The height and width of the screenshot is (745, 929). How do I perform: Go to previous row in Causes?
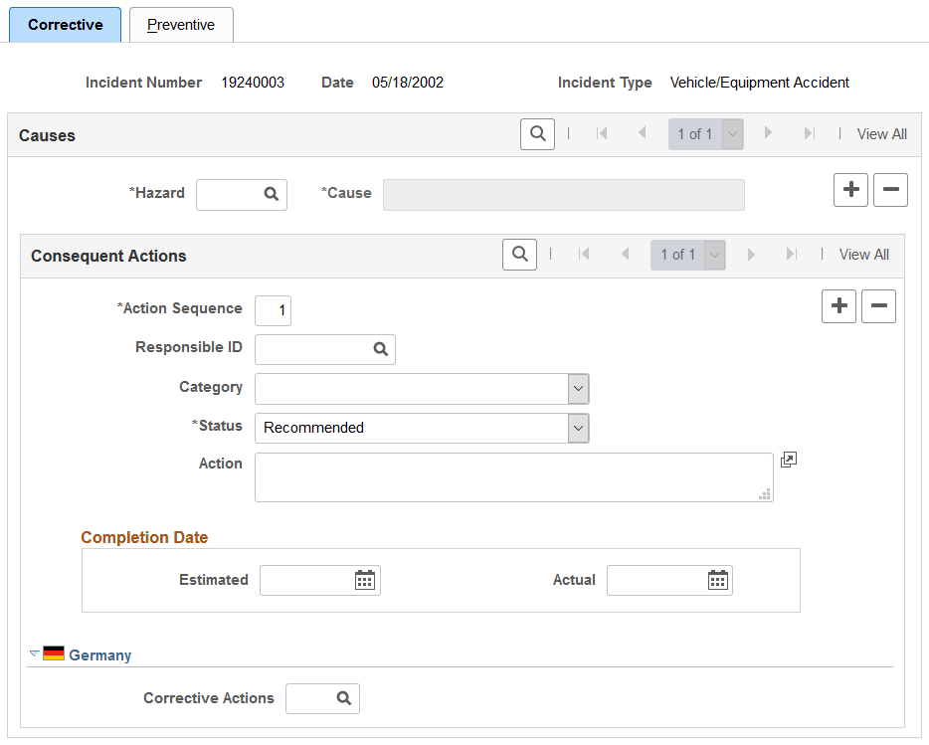coord(642,133)
